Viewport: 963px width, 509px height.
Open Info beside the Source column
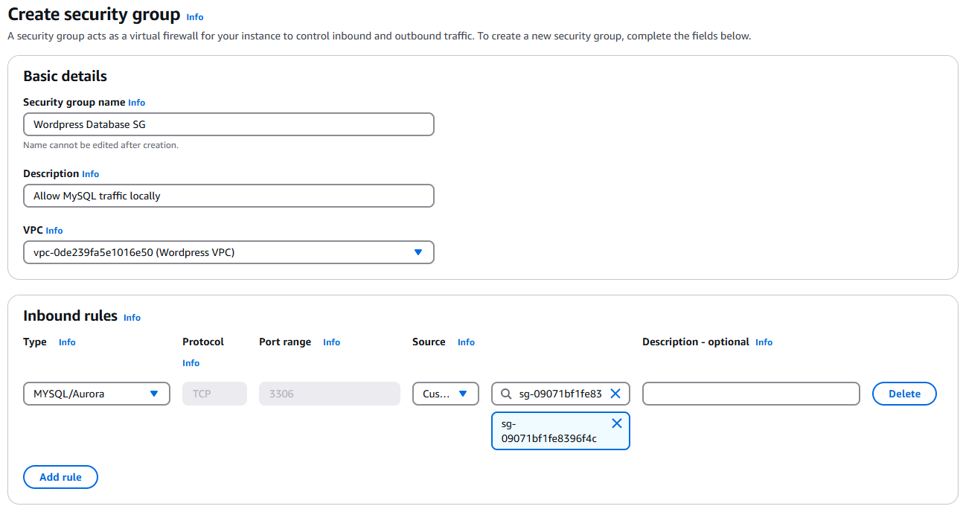pyautogui.click(x=466, y=342)
